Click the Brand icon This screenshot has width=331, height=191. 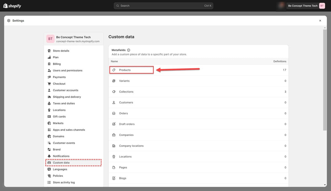pyautogui.click(x=49, y=150)
